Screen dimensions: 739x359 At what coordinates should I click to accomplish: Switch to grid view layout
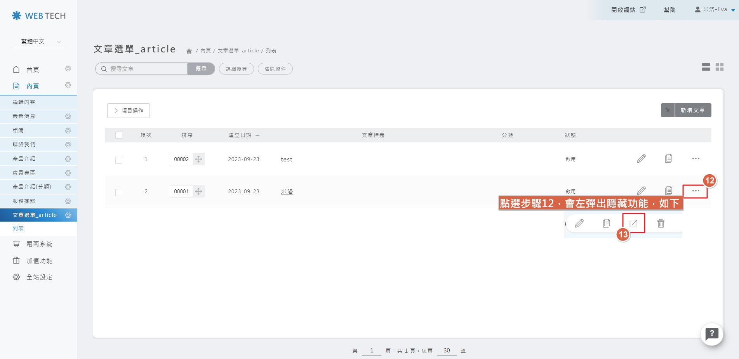pos(720,67)
